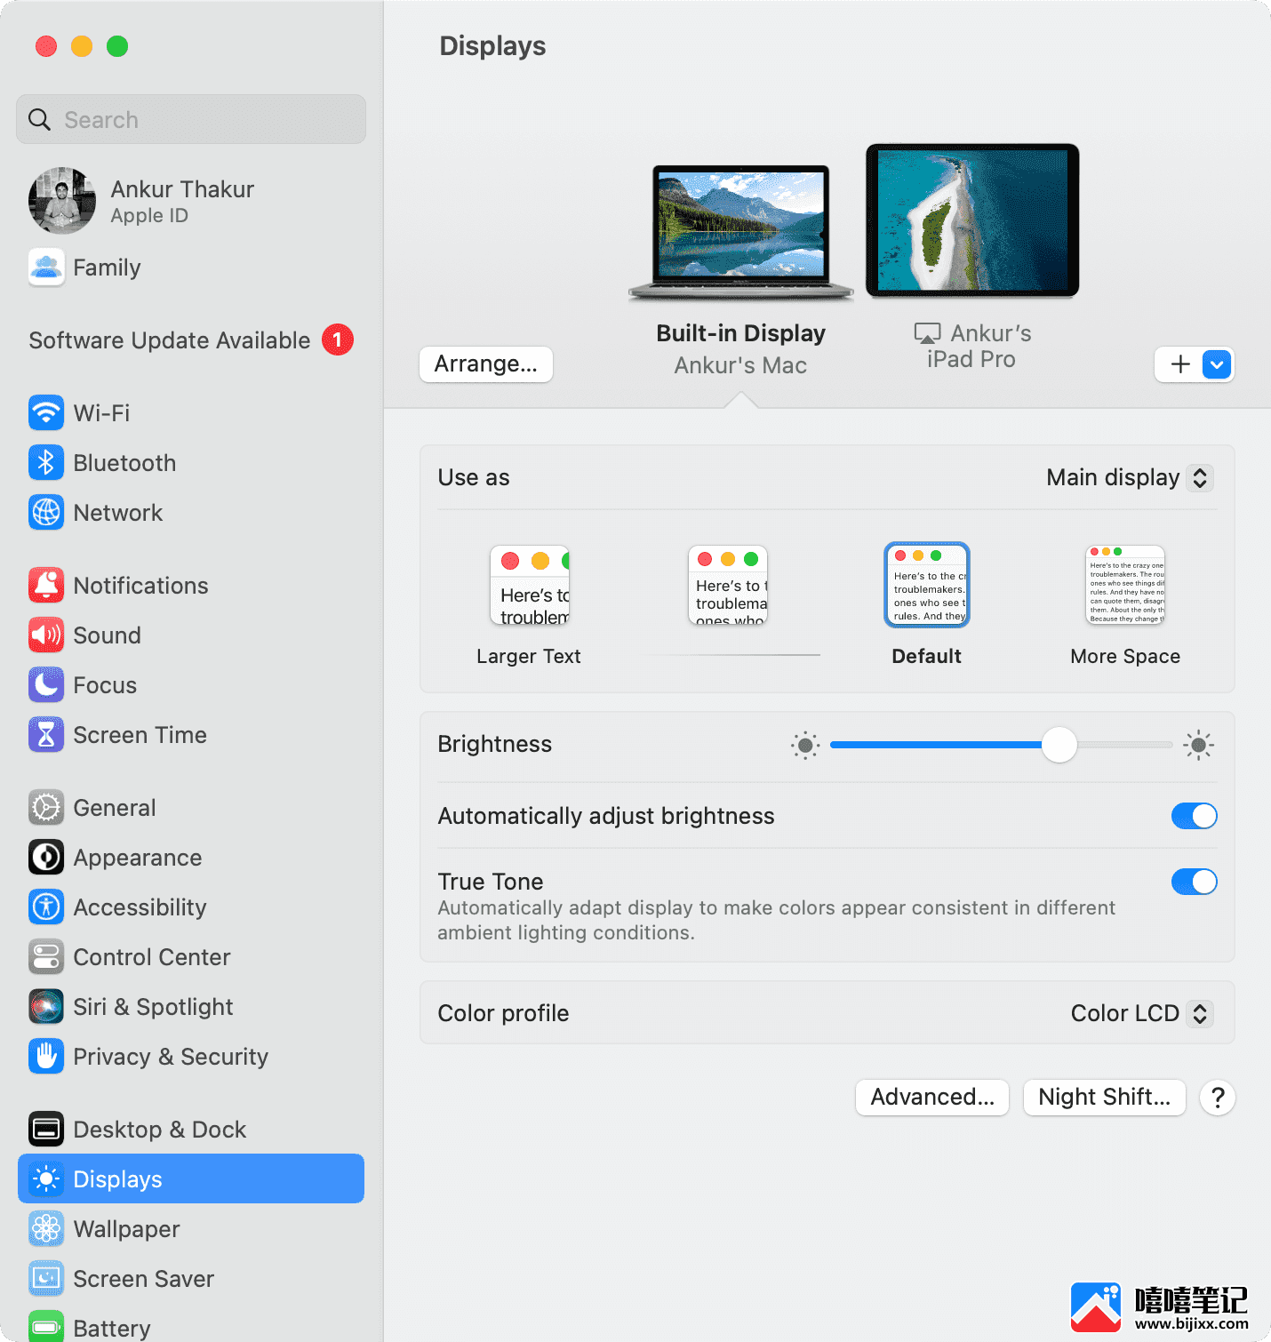Click the help question mark button
This screenshot has height=1342, width=1271.
pos(1218,1098)
